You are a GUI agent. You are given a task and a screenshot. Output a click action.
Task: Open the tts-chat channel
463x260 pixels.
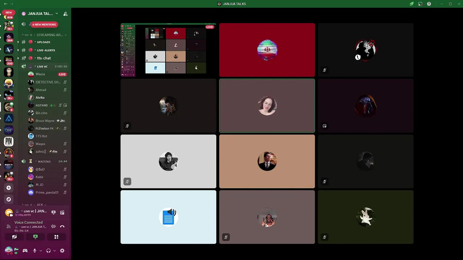pyautogui.click(x=44, y=58)
